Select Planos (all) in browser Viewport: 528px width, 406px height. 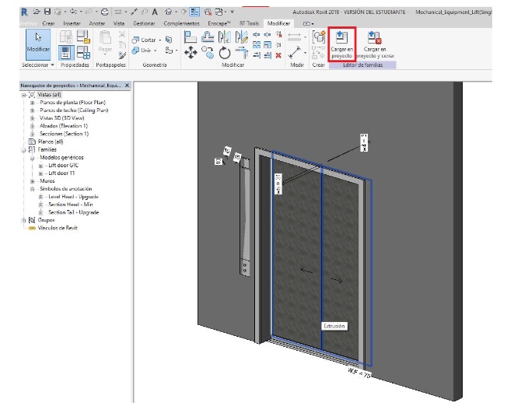coord(51,142)
